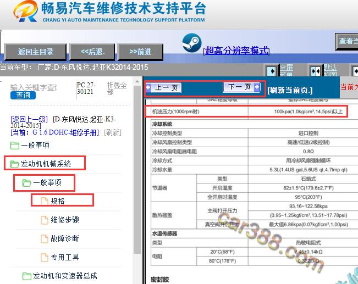
Task: Focus the 输入关键字查询 search field
Action: pos(34,87)
